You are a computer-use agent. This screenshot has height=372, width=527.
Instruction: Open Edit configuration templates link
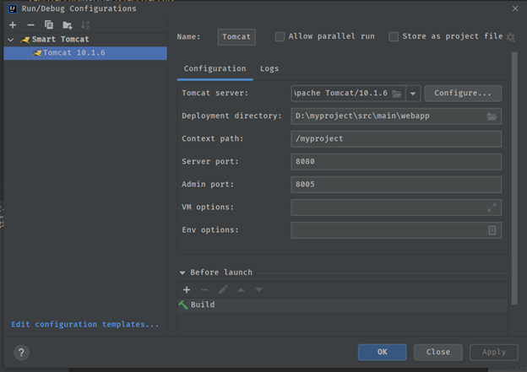84,324
